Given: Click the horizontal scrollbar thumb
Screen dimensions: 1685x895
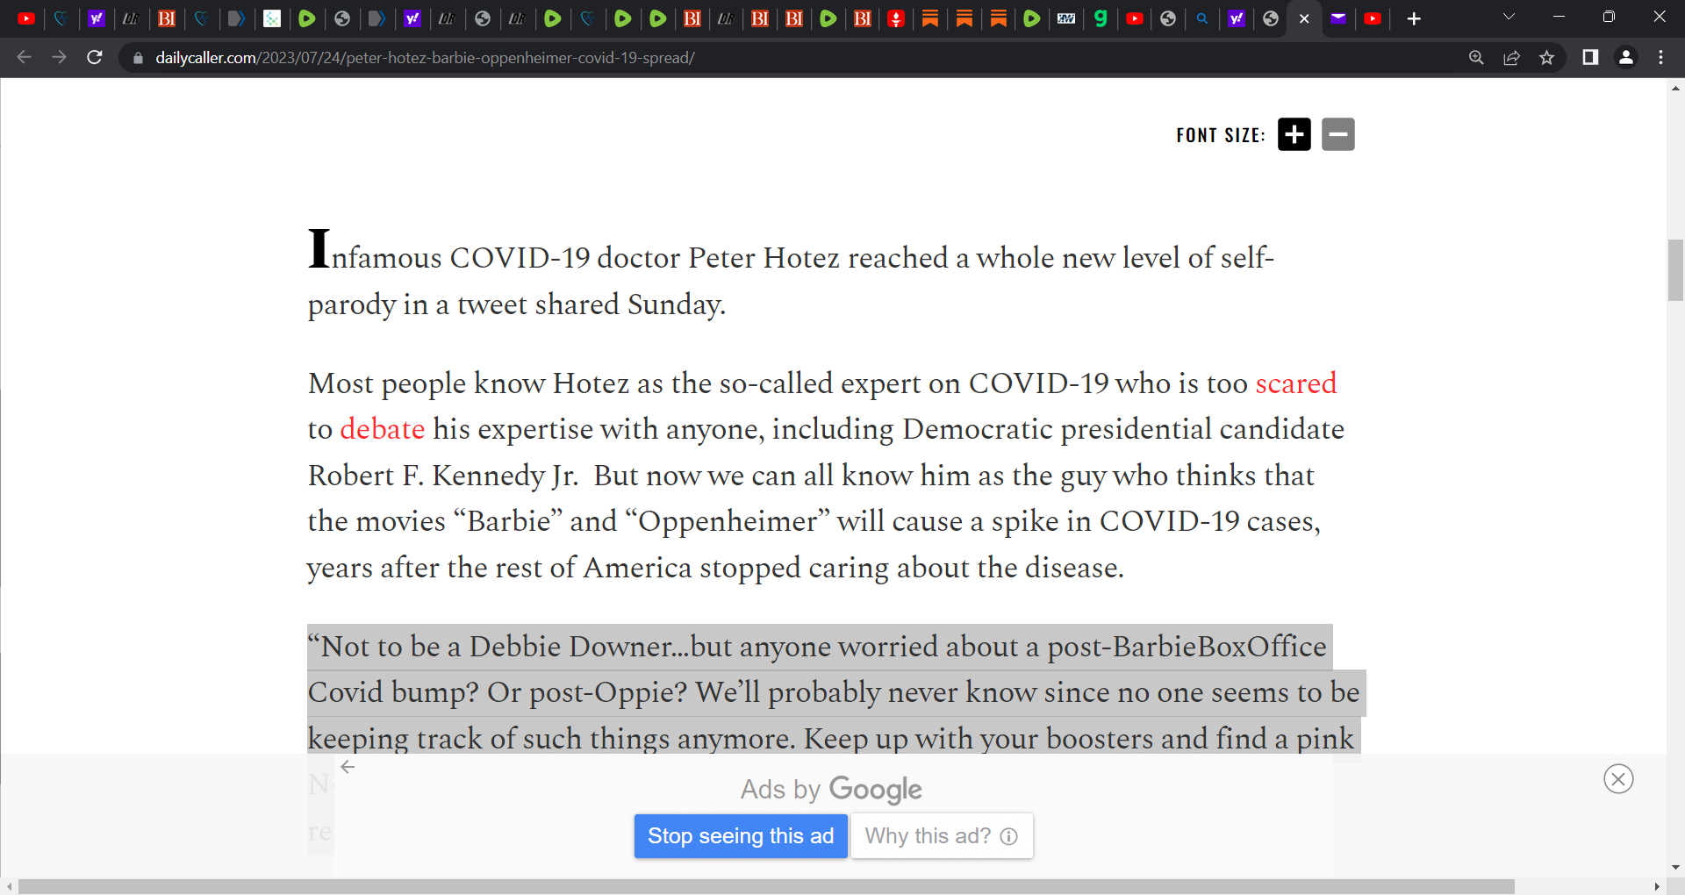Looking at the screenshot, I should (766, 886).
